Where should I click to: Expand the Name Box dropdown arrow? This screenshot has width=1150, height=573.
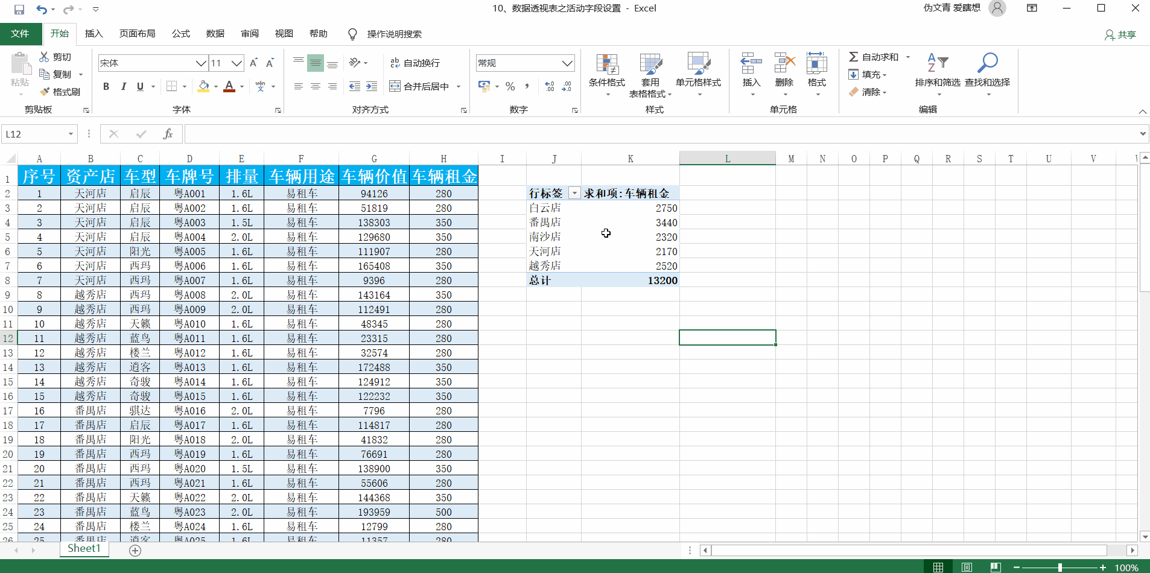click(71, 134)
